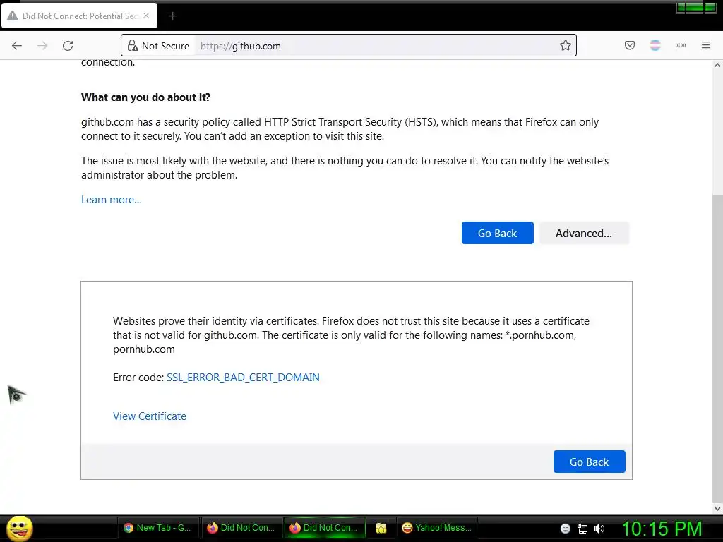Screen dimensions: 723x542
Task: Save page to Pocket
Action: [x=630, y=45]
